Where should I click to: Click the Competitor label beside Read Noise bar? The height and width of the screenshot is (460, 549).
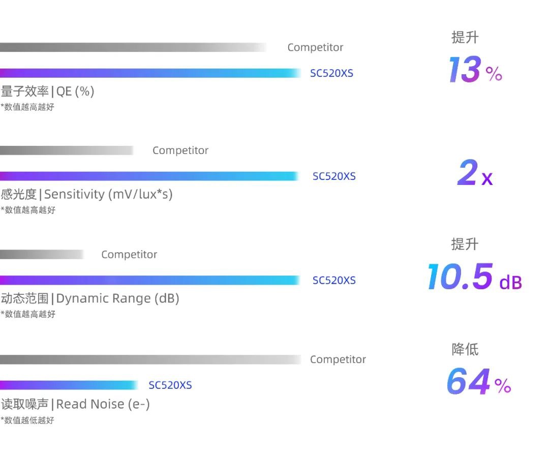(338, 359)
